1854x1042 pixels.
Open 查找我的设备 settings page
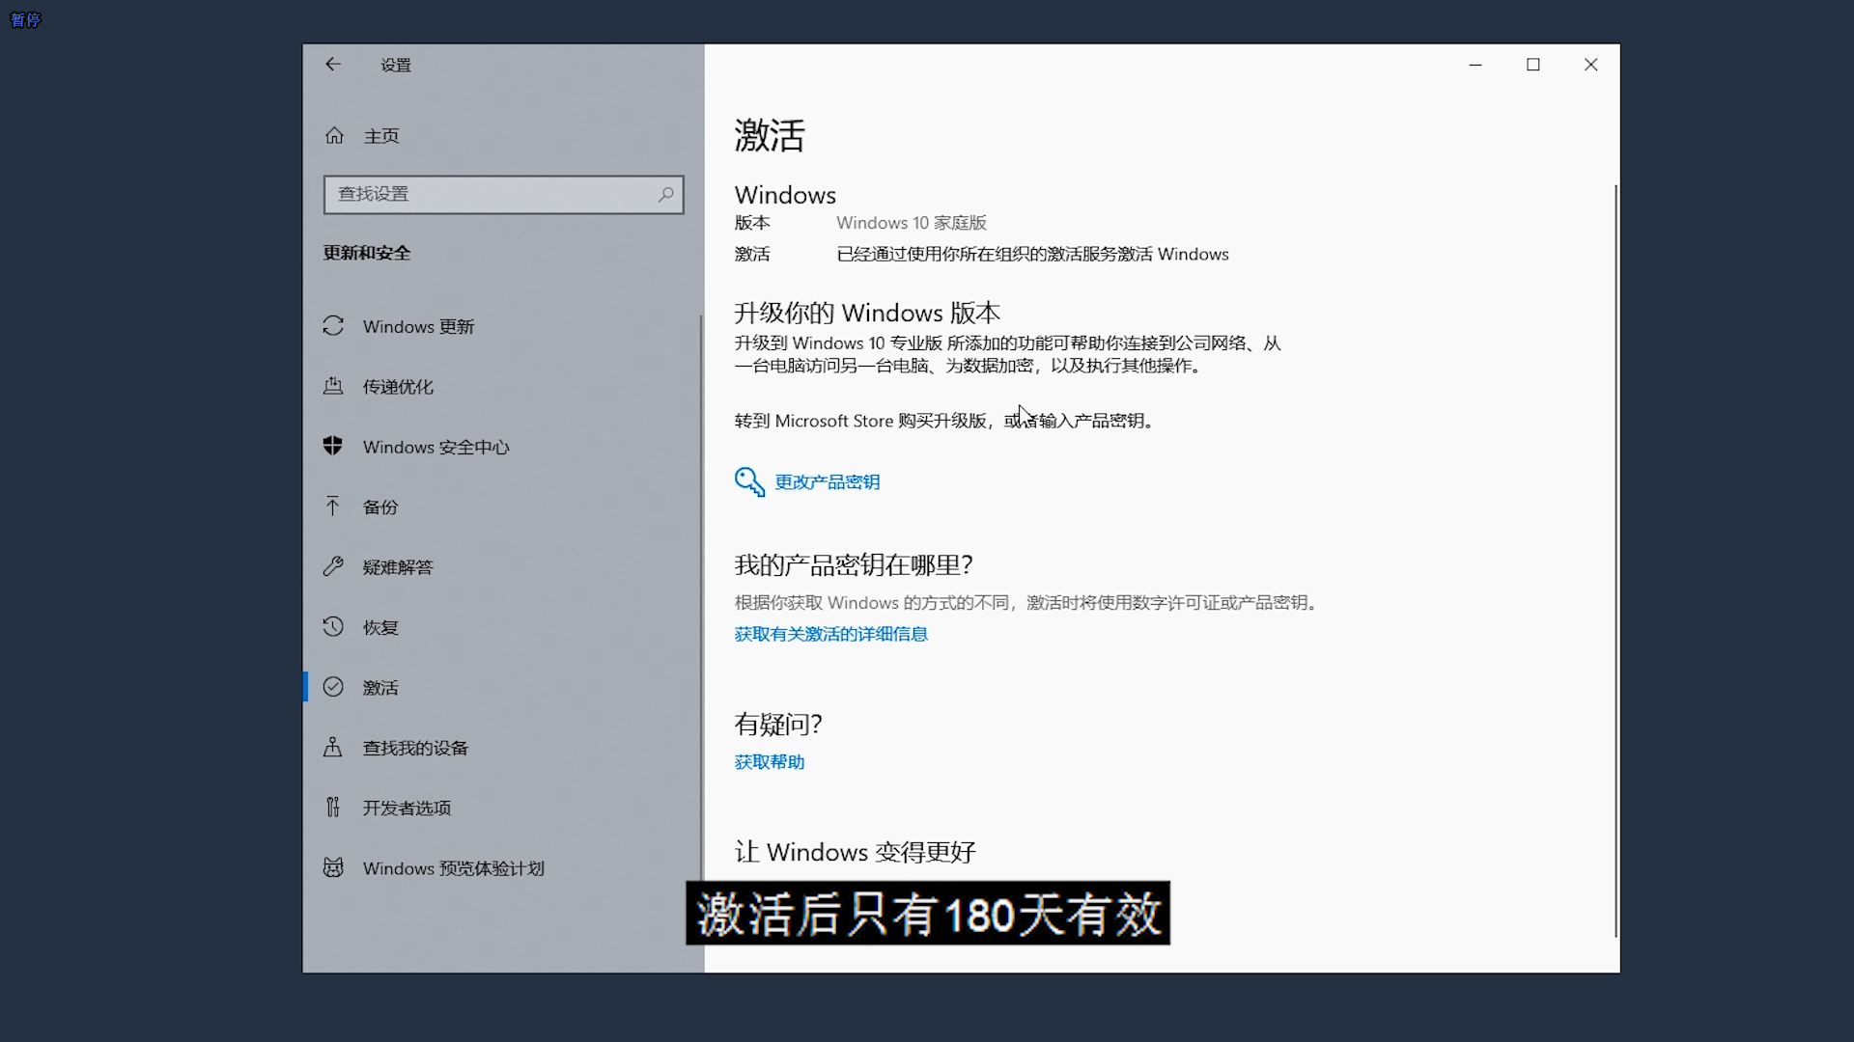[415, 748]
